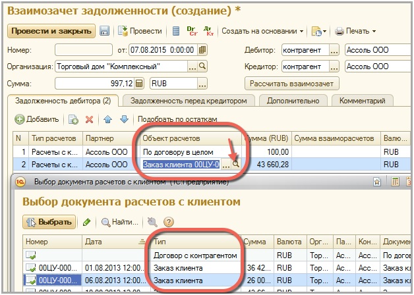414x295 pixels.
Task: Click Провести и закрыть button
Action: (x=51, y=31)
